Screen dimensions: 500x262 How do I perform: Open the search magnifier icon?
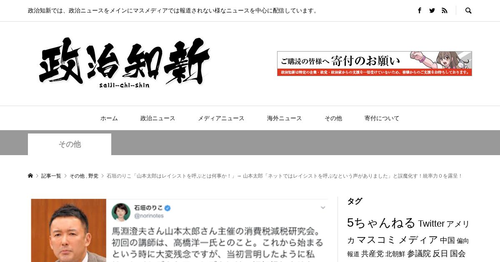click(x=468, y=10)
